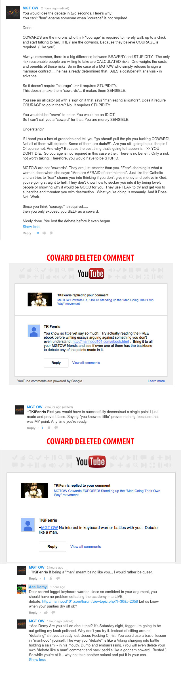
Task: Open the manhood101 forum debate link
Action: point(90,601)
